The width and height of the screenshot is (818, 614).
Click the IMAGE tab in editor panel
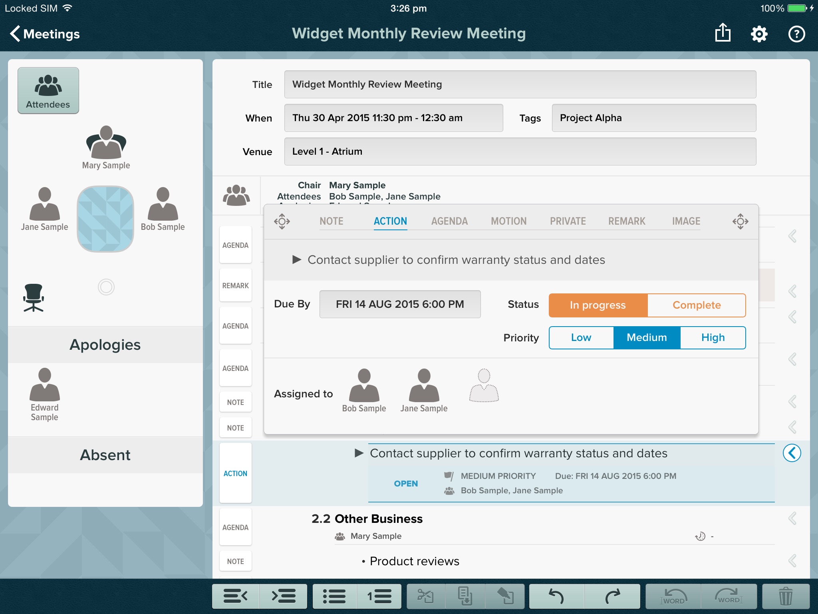685,221
